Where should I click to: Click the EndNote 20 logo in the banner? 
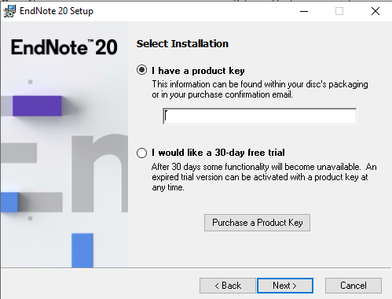tap(64, 47)
